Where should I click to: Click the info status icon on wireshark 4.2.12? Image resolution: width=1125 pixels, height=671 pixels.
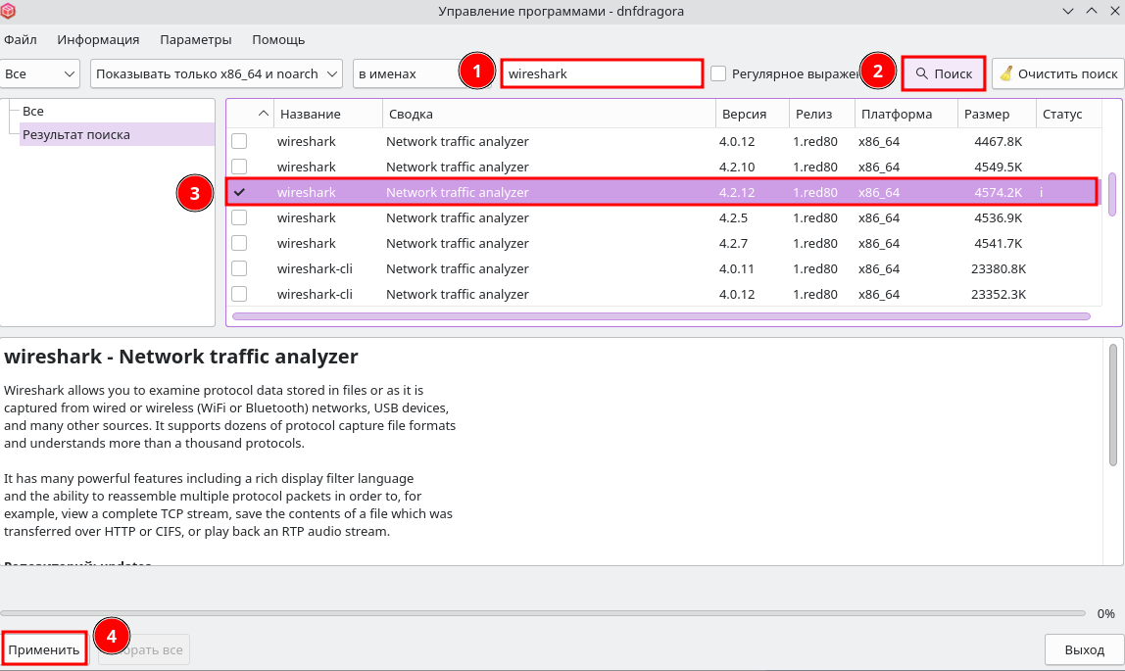coord(1041,193)
